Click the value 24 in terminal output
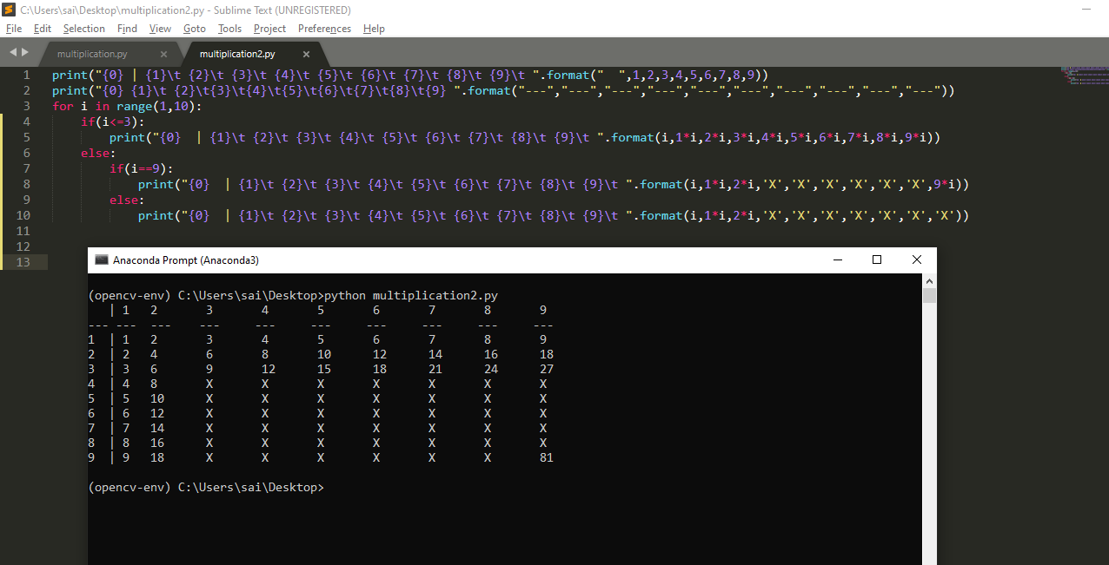The image size is (1109, 565). (x=490, y=369)
